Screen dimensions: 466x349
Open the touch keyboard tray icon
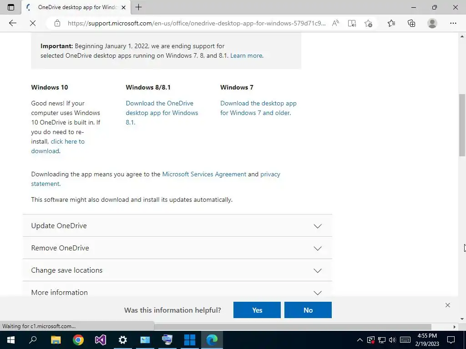405,340
